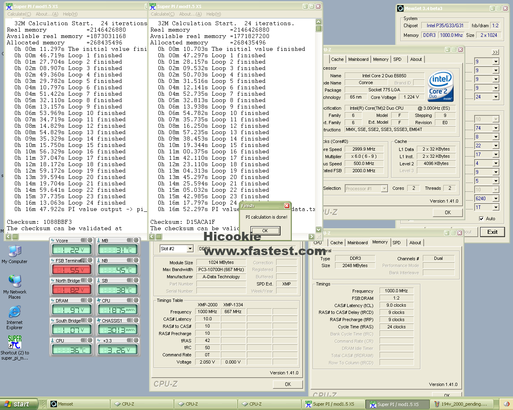Open settings icon on DRAM voltage widget
This screenshot has width=513, height=410.
84,300
